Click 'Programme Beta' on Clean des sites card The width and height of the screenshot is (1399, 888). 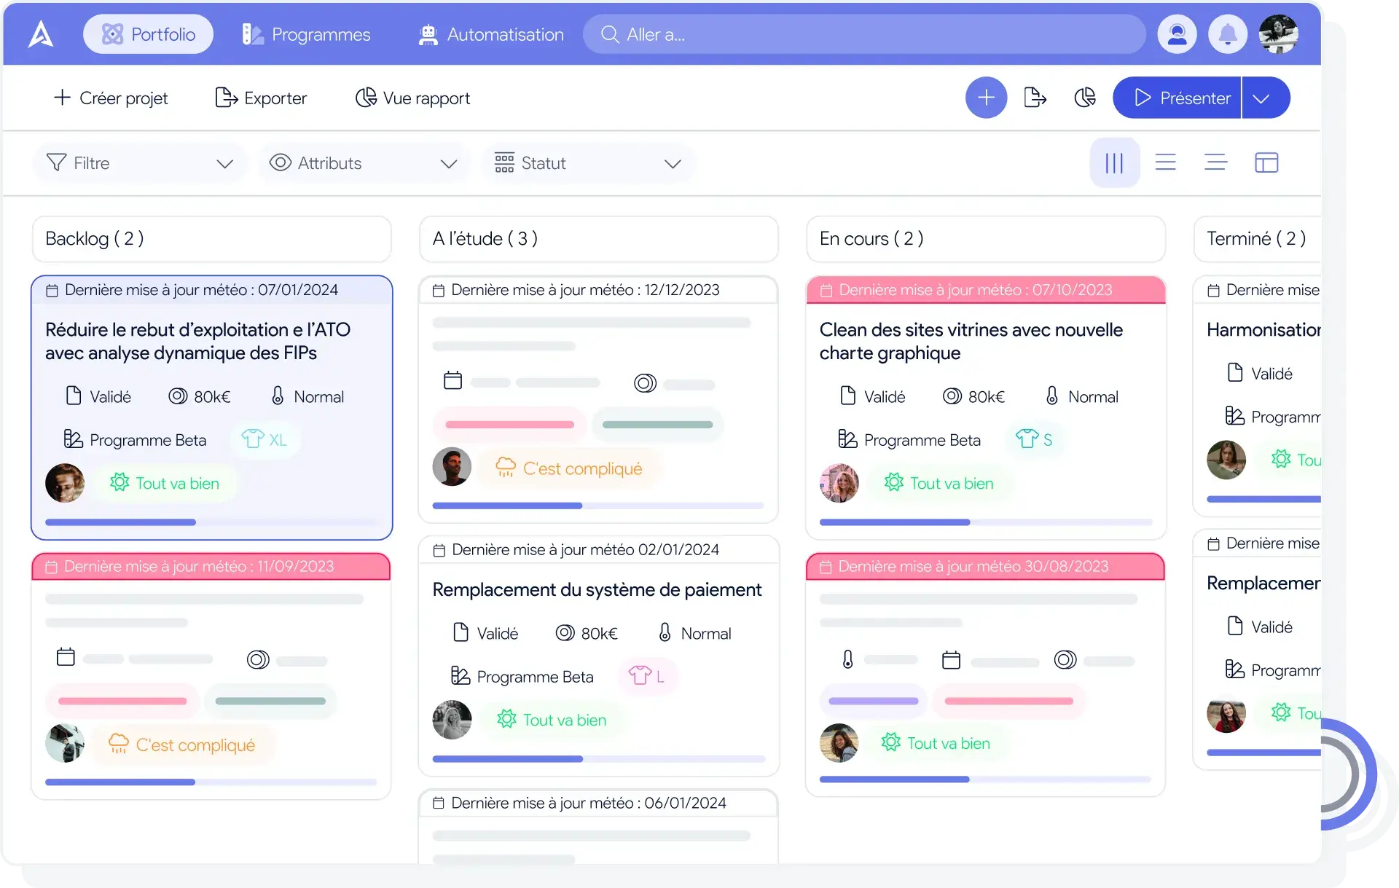[x=910, y=440]
